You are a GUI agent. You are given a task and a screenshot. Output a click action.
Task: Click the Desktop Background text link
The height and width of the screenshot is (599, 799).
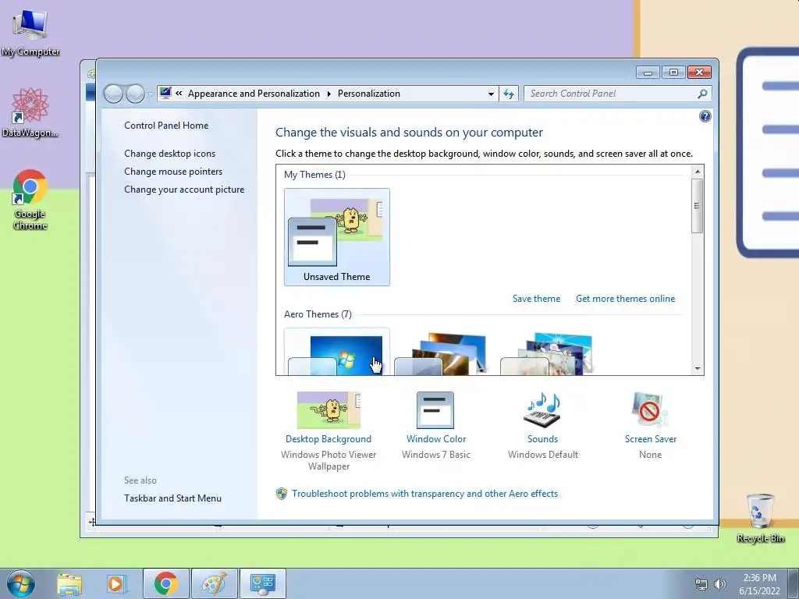[x=328, y=439]
